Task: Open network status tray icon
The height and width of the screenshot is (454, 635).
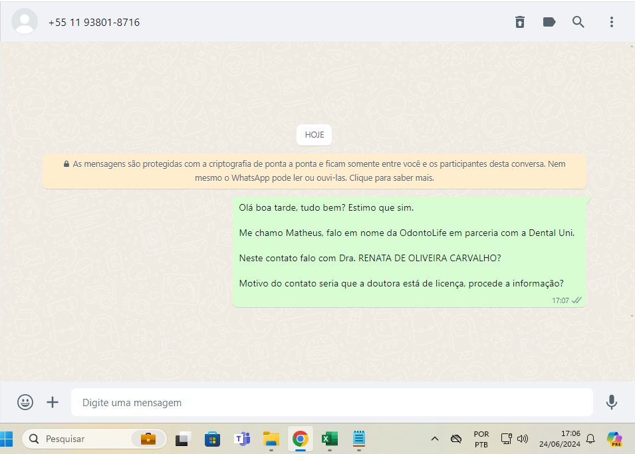Action: pos(506,439)
